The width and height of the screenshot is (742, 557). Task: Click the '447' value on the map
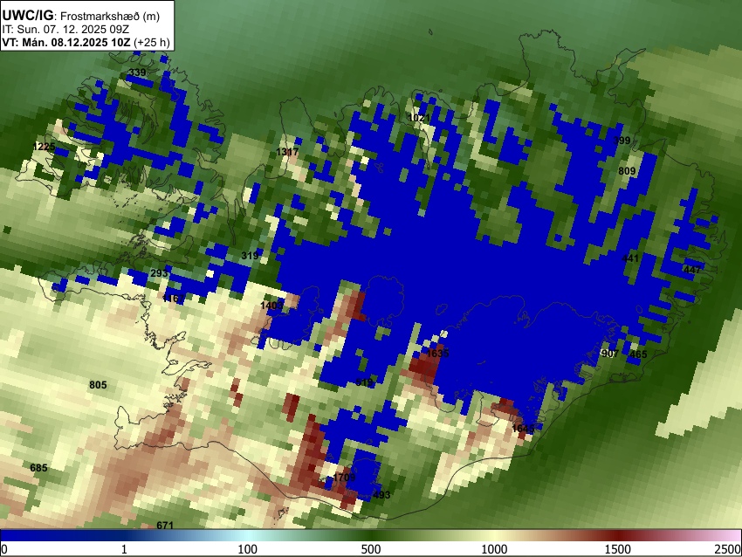coord(692,270)
